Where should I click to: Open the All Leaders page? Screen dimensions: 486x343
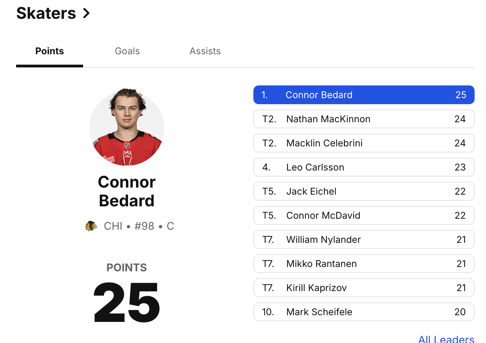pyautogui.click(x=446, y=339)
